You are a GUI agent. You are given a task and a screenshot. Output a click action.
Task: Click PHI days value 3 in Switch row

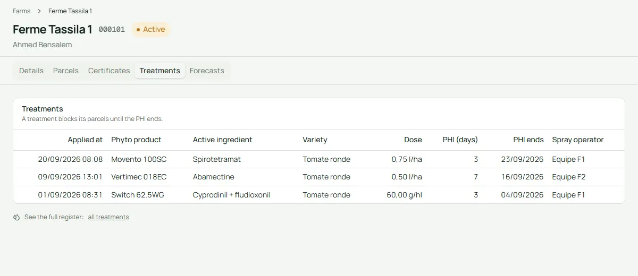476,195
